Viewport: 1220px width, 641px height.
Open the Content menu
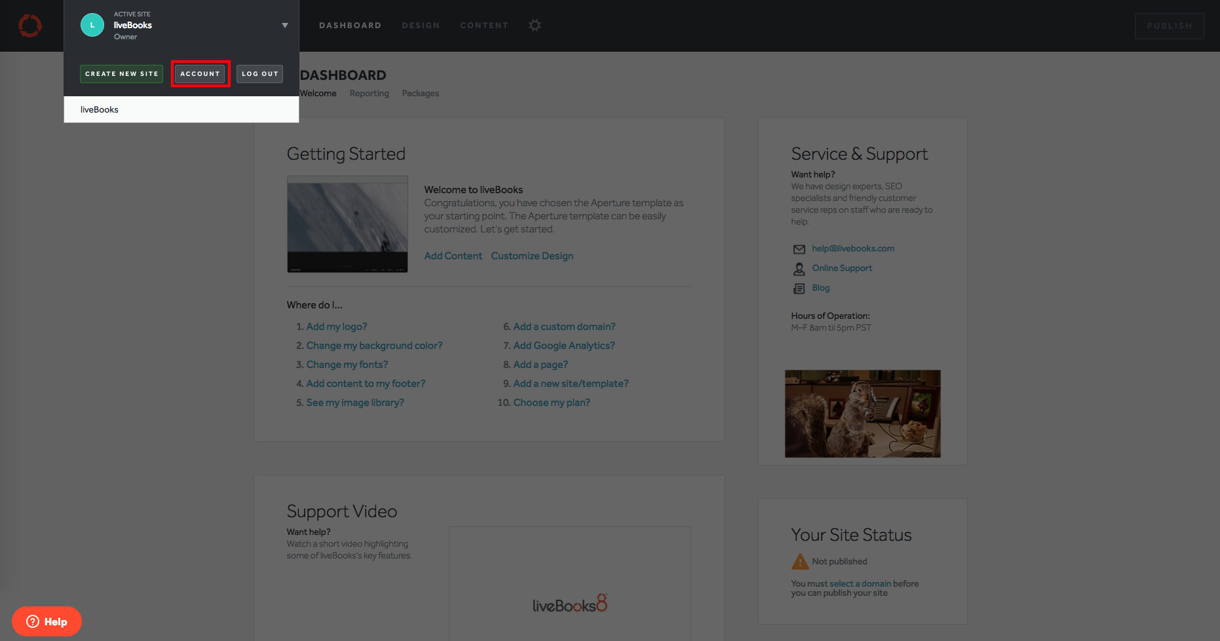pyautogui.click(x=484, y=26)
